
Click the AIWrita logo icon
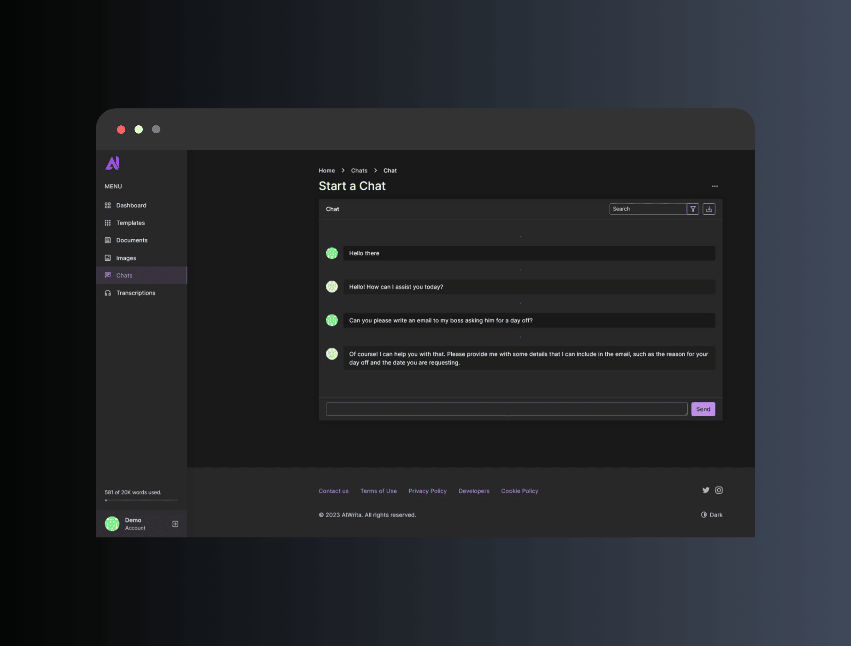coord(113,163)
